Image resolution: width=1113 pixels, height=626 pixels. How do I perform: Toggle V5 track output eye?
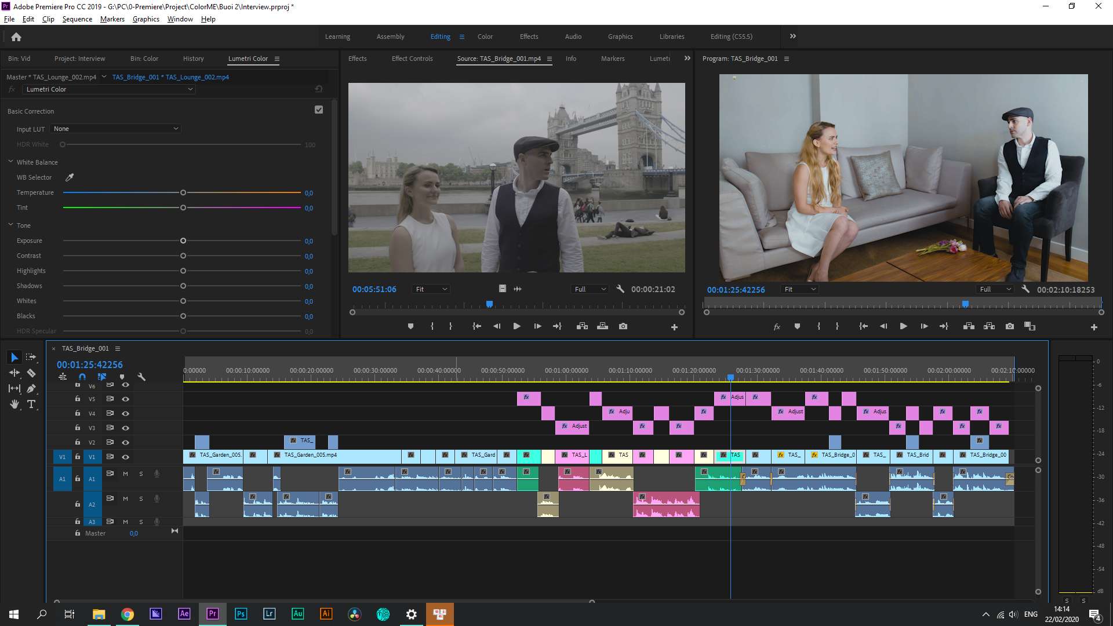pos(125,399)
